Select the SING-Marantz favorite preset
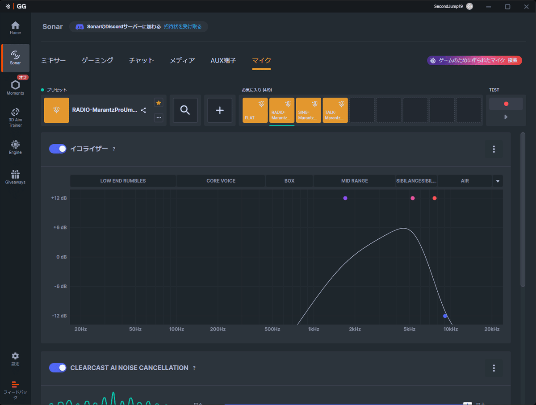Viewport: 536px width, 405px height. [x=309, y=110]
